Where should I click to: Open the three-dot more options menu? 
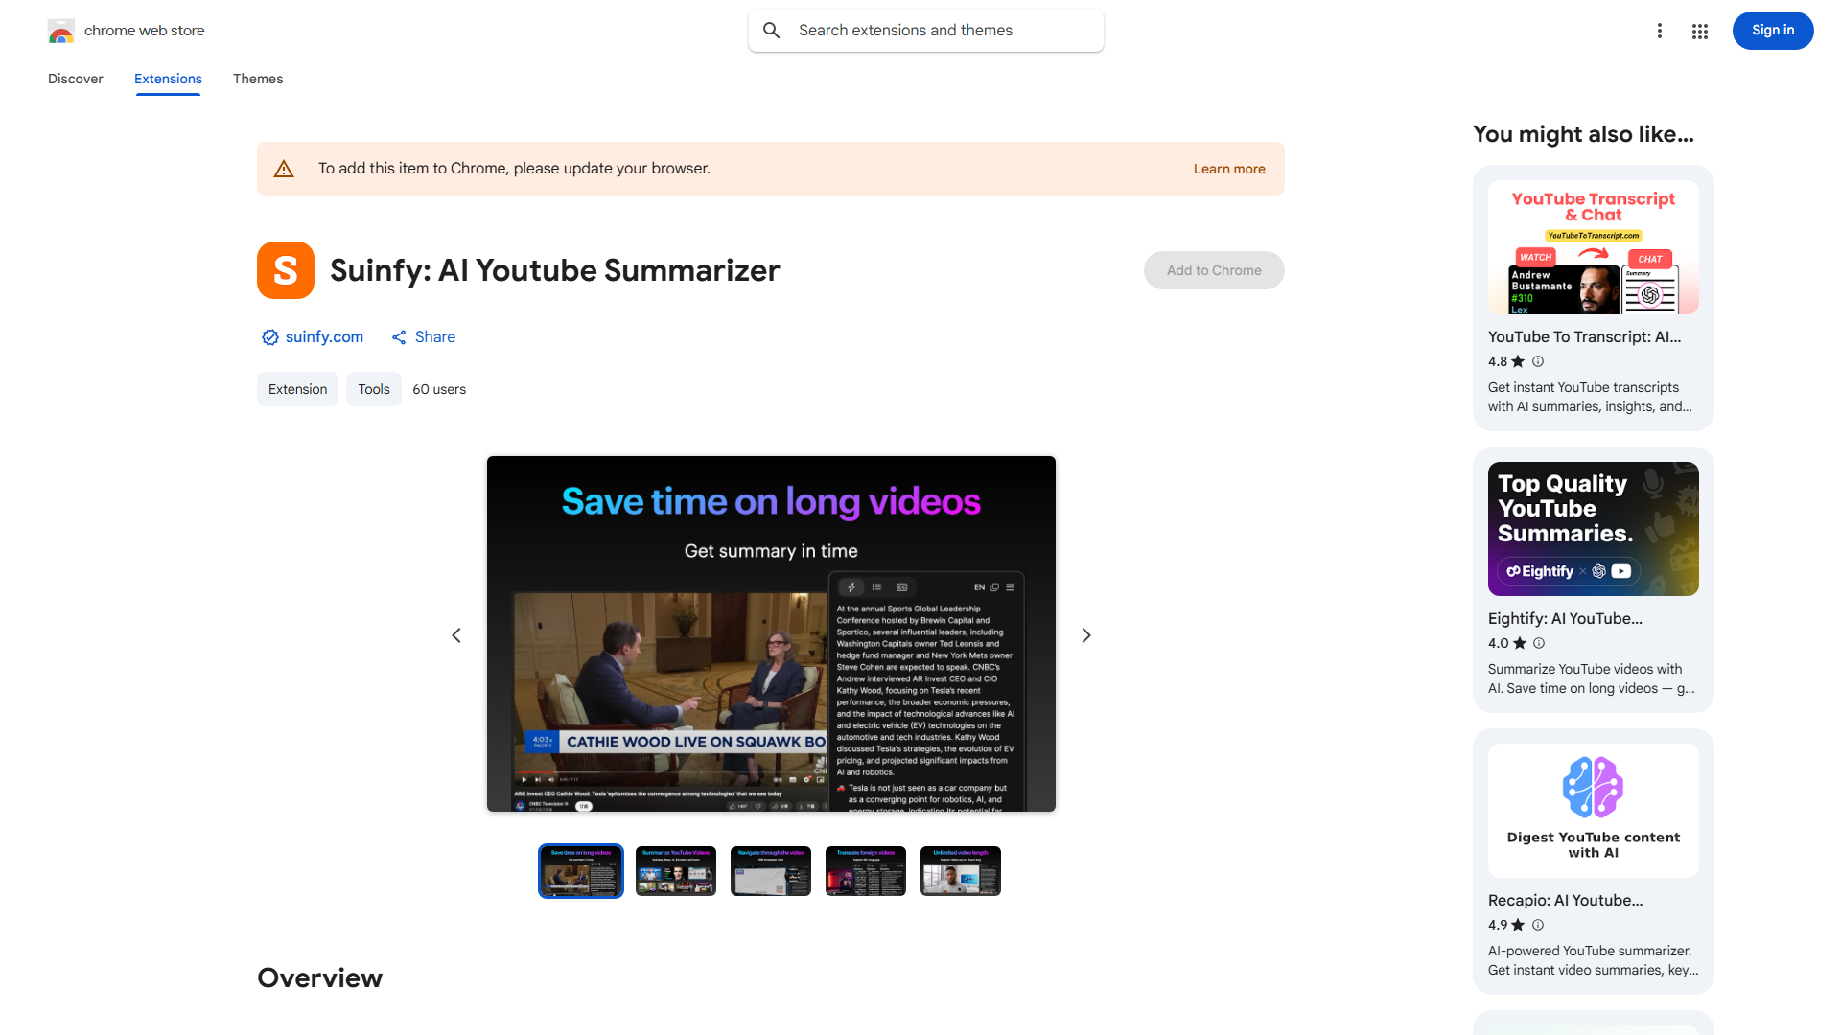point(1660,31)
